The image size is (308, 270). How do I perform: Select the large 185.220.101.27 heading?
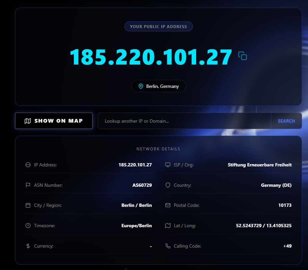(151, 57)
